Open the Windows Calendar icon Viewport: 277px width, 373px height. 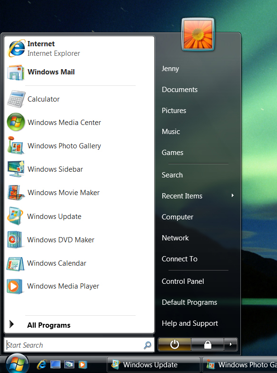click(x=15, y=264)
